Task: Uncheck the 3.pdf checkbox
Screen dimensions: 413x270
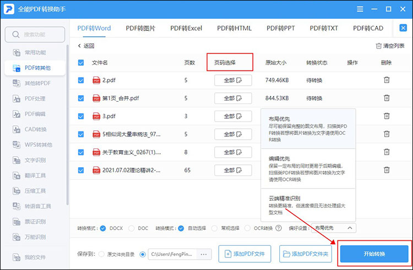Action: (81, 116)
